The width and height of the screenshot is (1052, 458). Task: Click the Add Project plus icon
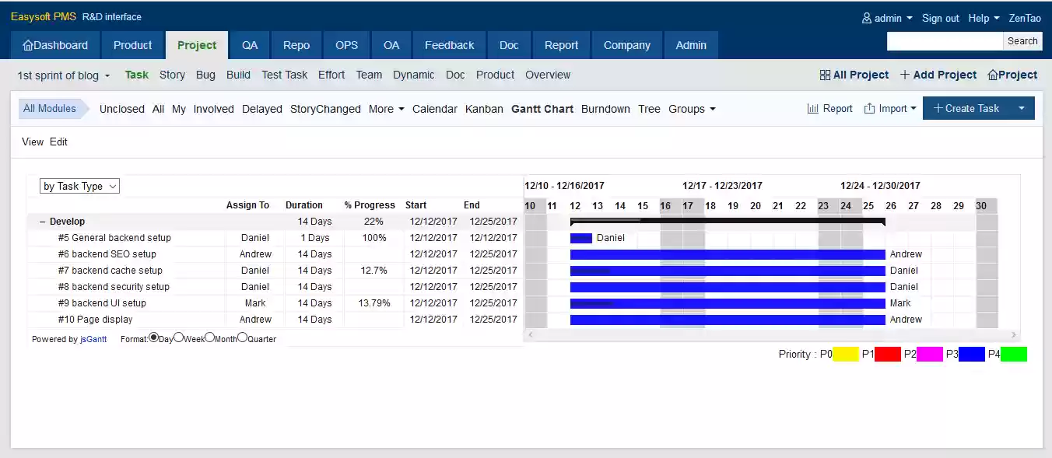906,75
